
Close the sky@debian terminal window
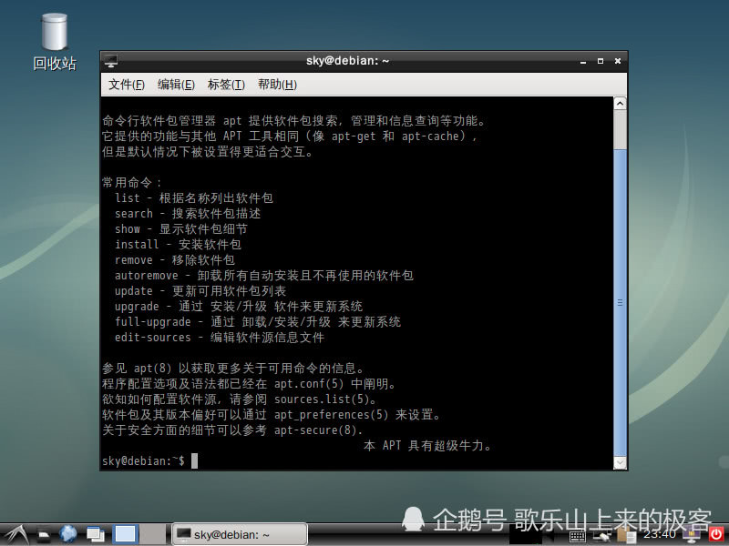pyautogui.click(x=618, y=61)
